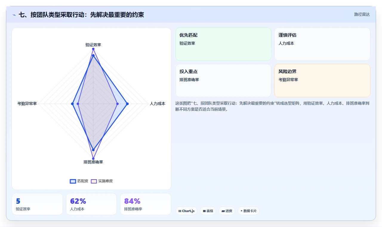Select the Chart.js tag label
Screen dimensions: 382x227
coord(188,211)
